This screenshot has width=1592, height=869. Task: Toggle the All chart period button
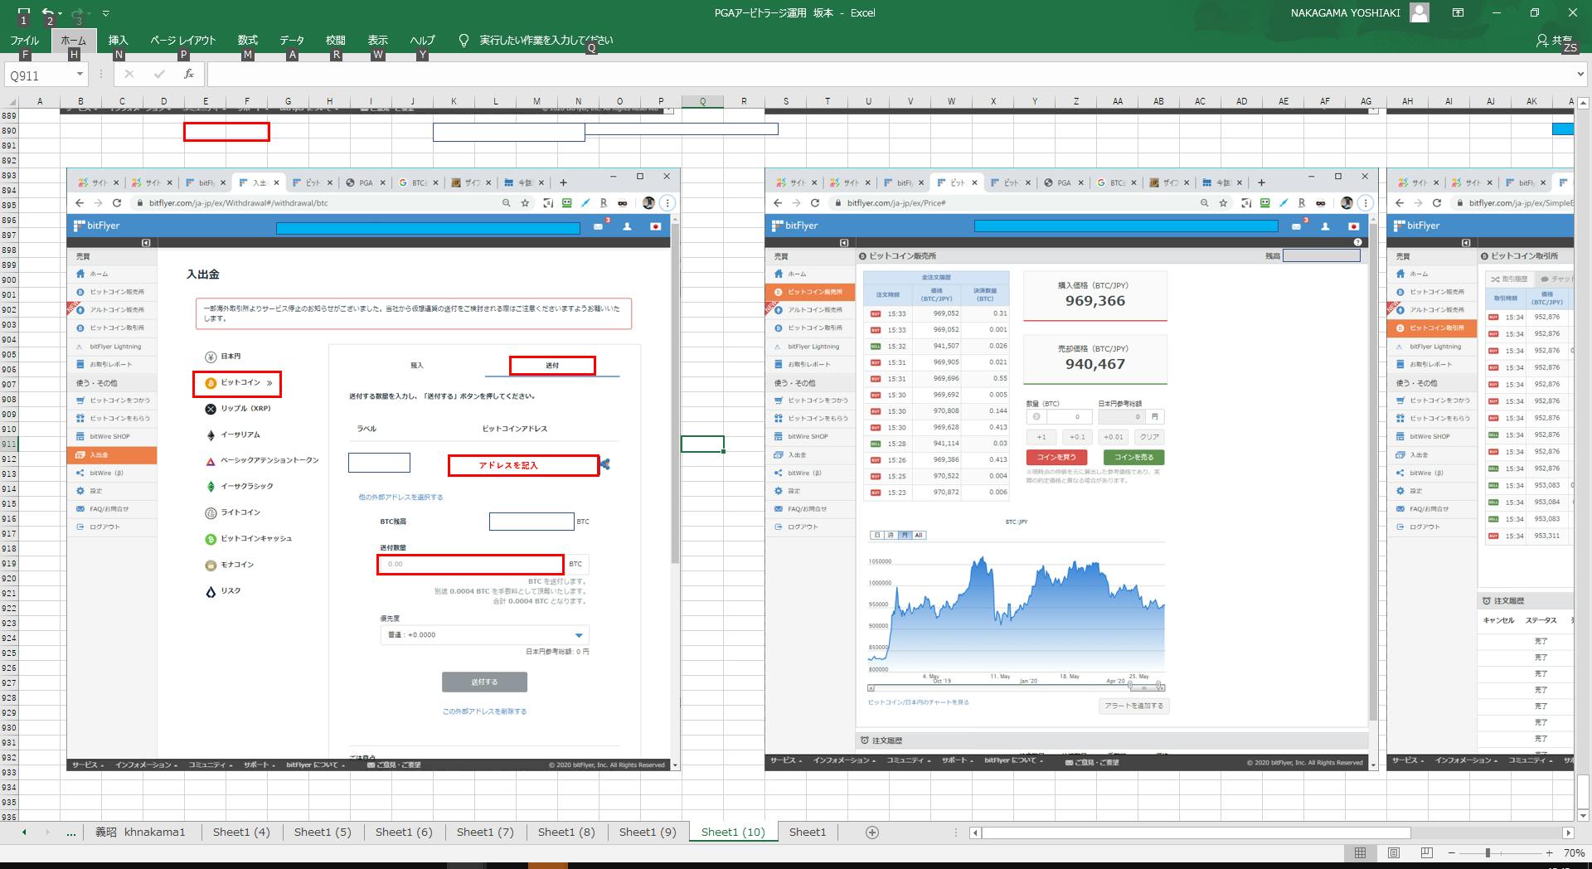(919, 536)
